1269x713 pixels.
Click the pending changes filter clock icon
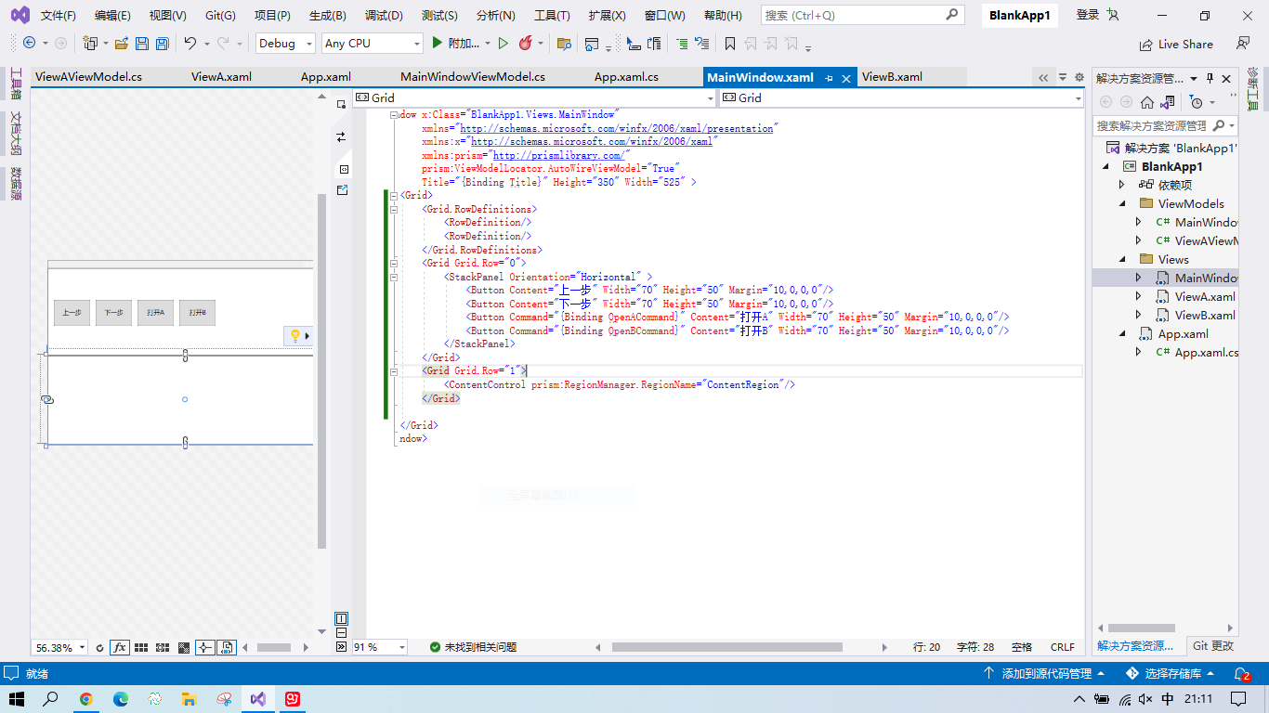1197,102
